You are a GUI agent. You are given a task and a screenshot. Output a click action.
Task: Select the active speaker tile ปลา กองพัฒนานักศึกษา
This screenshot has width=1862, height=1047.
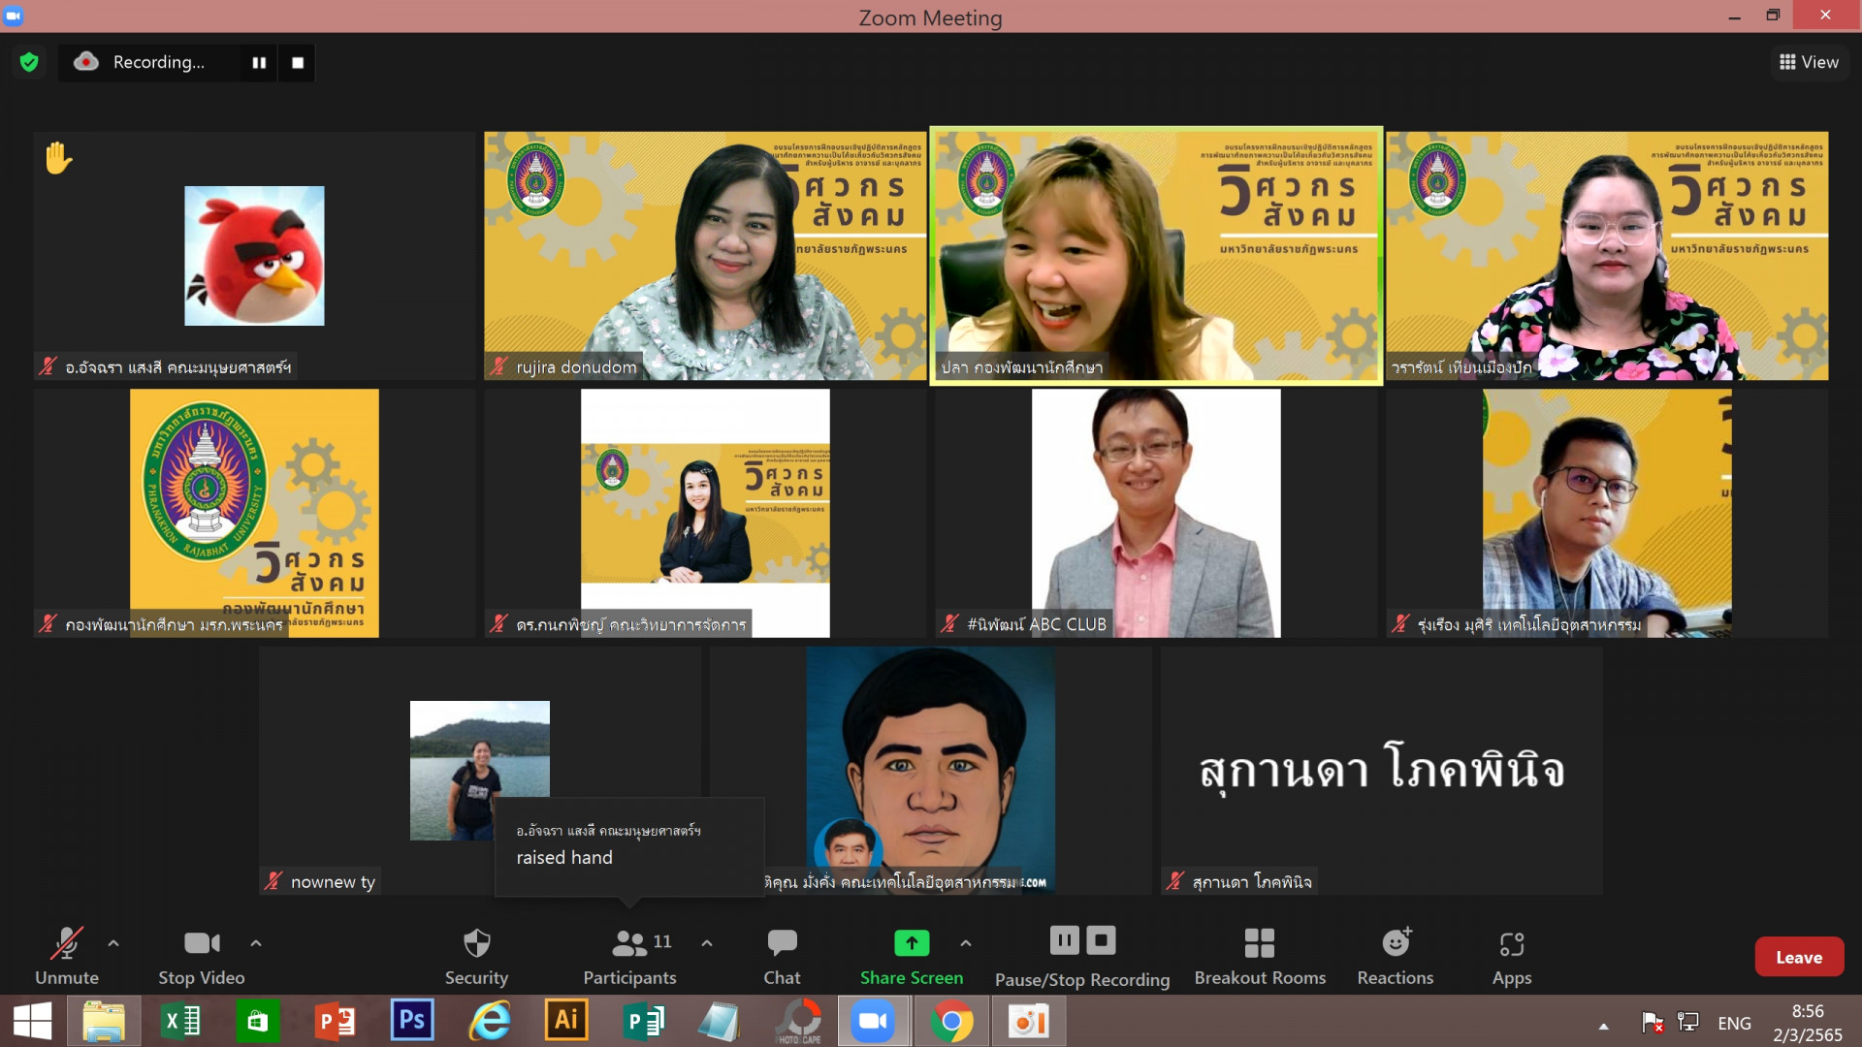click(1156, 256)
